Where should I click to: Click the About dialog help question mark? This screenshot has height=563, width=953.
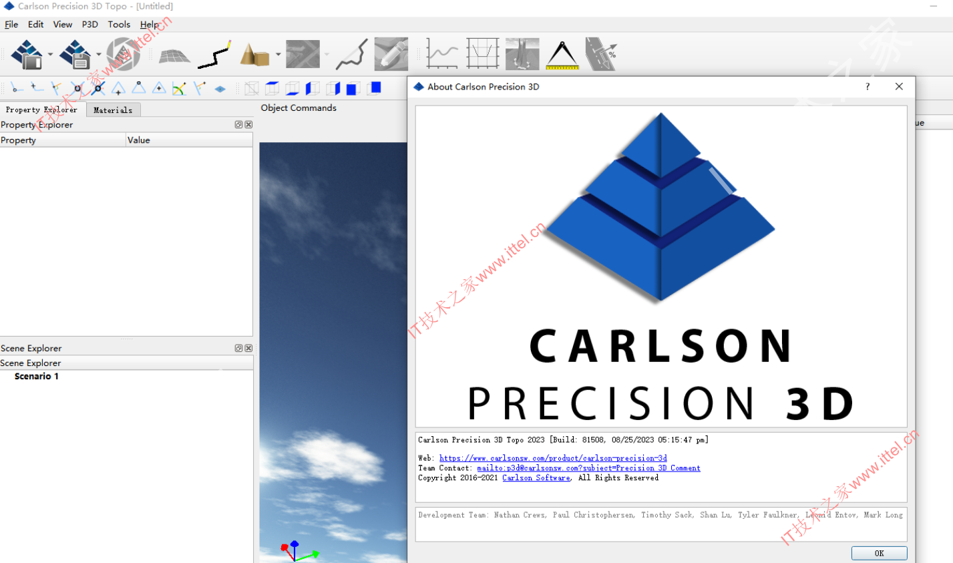tap(868, 87)
